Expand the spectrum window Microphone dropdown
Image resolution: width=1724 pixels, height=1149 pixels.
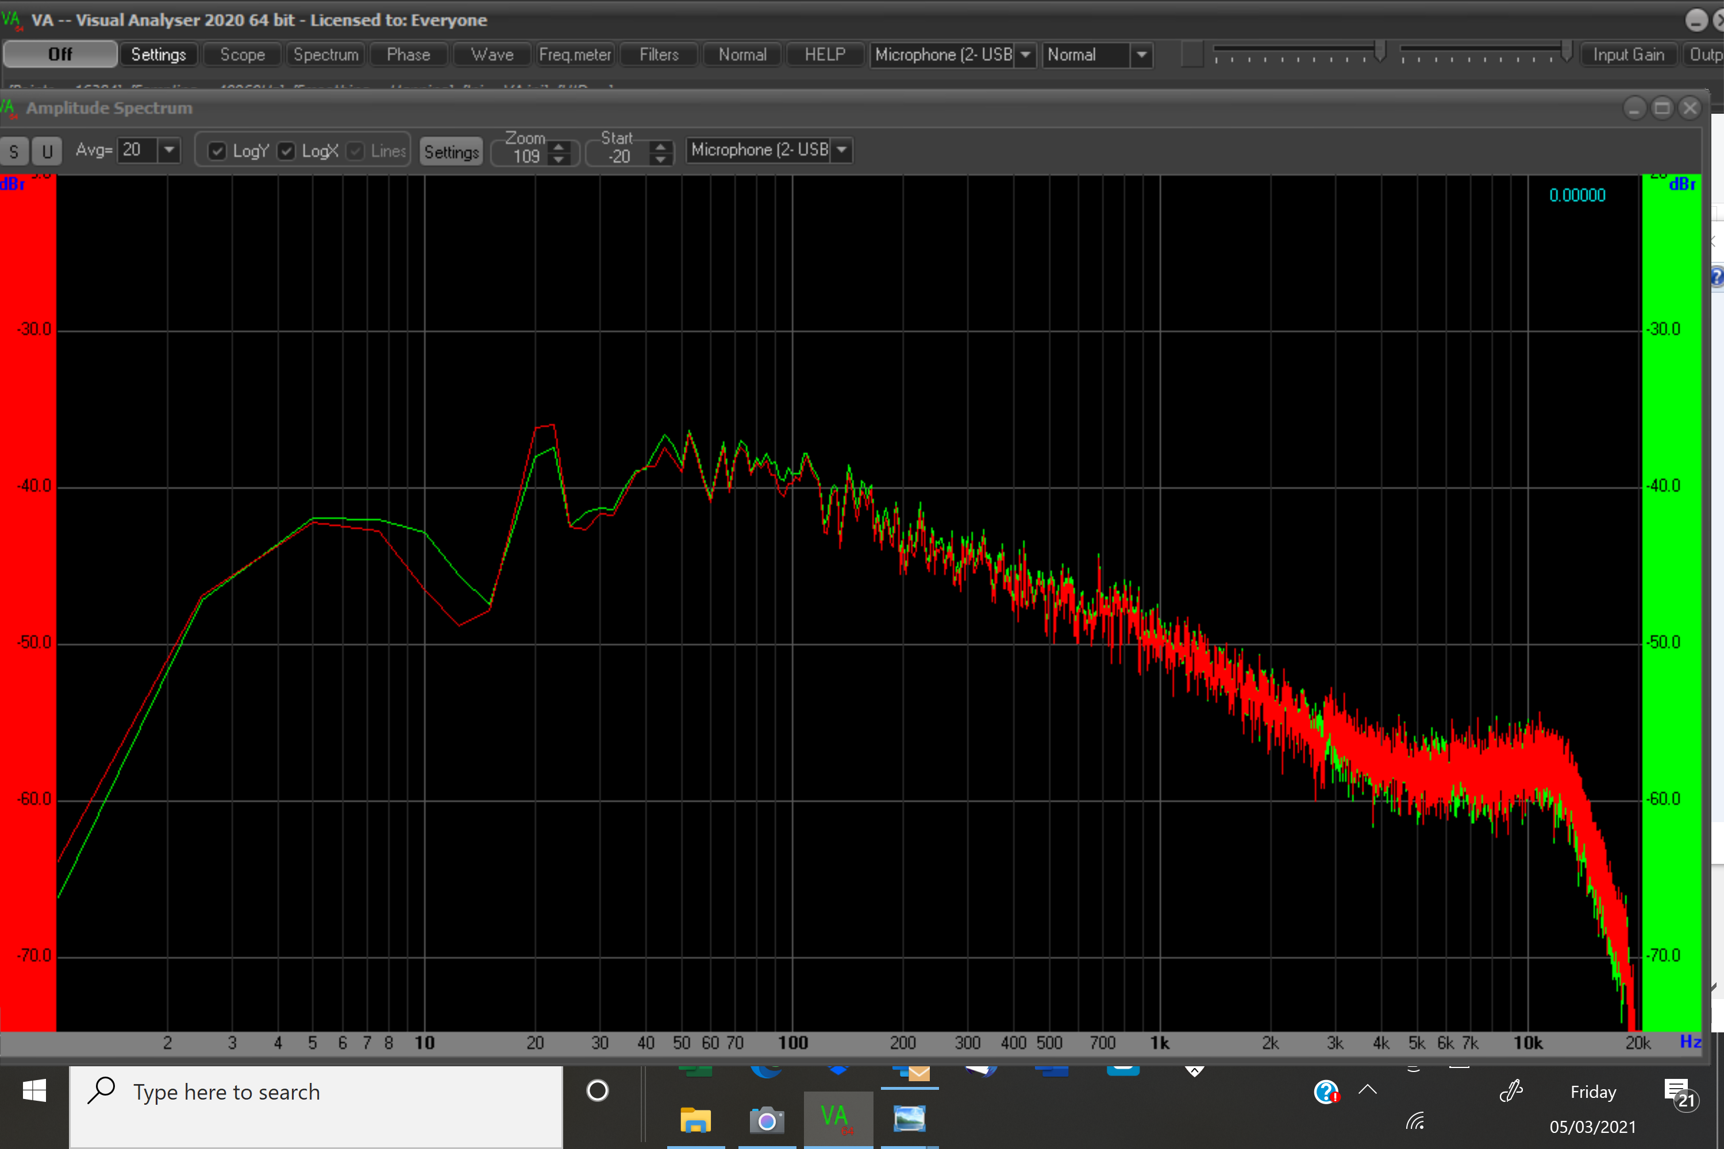click(x=841, y=150)
